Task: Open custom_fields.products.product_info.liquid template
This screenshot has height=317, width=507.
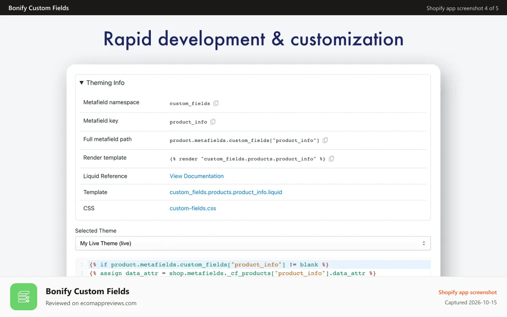Action: pyautogui.click(x=226, y=192)
